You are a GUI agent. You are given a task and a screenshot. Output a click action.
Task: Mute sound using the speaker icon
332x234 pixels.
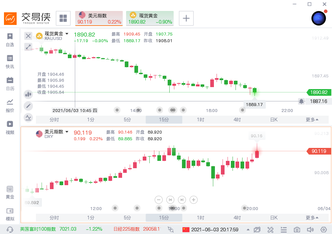[x=310, y=230]
